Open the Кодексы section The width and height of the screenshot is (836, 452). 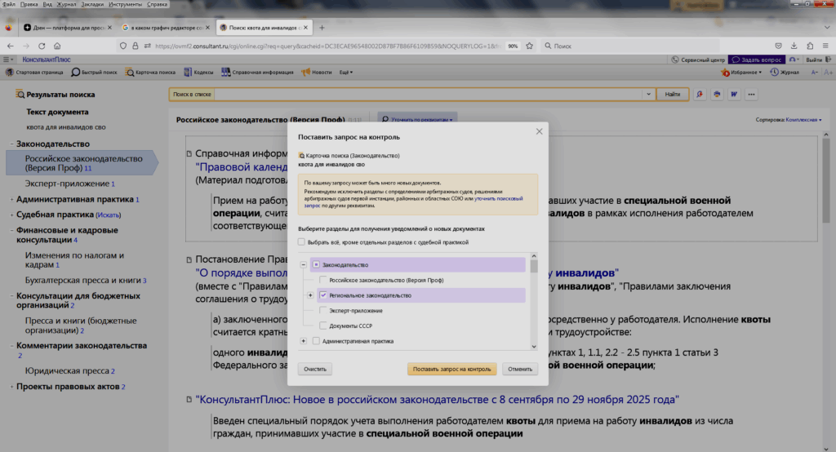click(x=198, y=73)
